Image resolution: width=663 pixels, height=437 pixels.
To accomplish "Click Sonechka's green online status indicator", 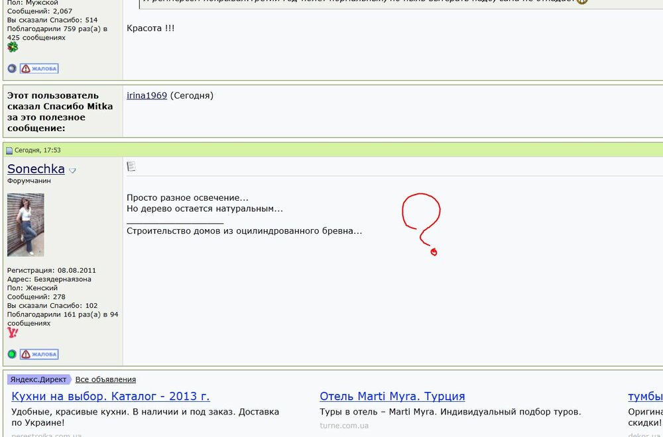I will click(12, 354).
